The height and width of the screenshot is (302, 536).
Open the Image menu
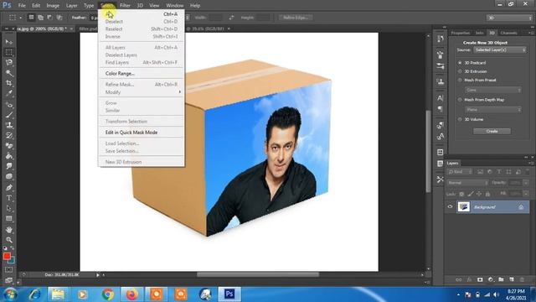[53, 6]
